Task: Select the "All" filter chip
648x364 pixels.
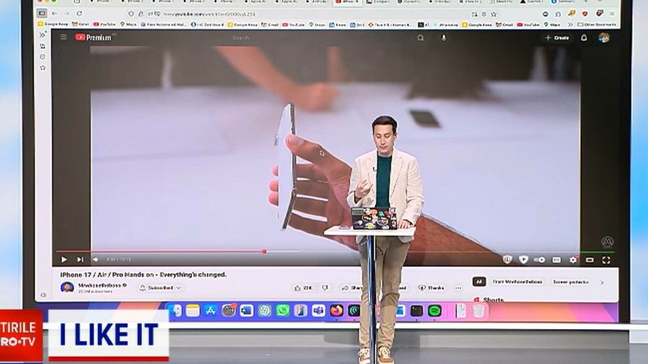Action: pos(479,282)
